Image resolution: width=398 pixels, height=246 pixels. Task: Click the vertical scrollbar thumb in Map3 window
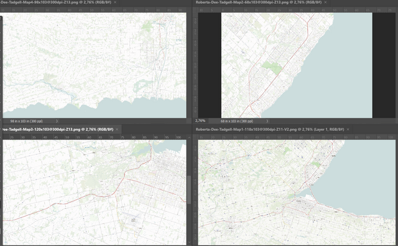coord(189,189)
